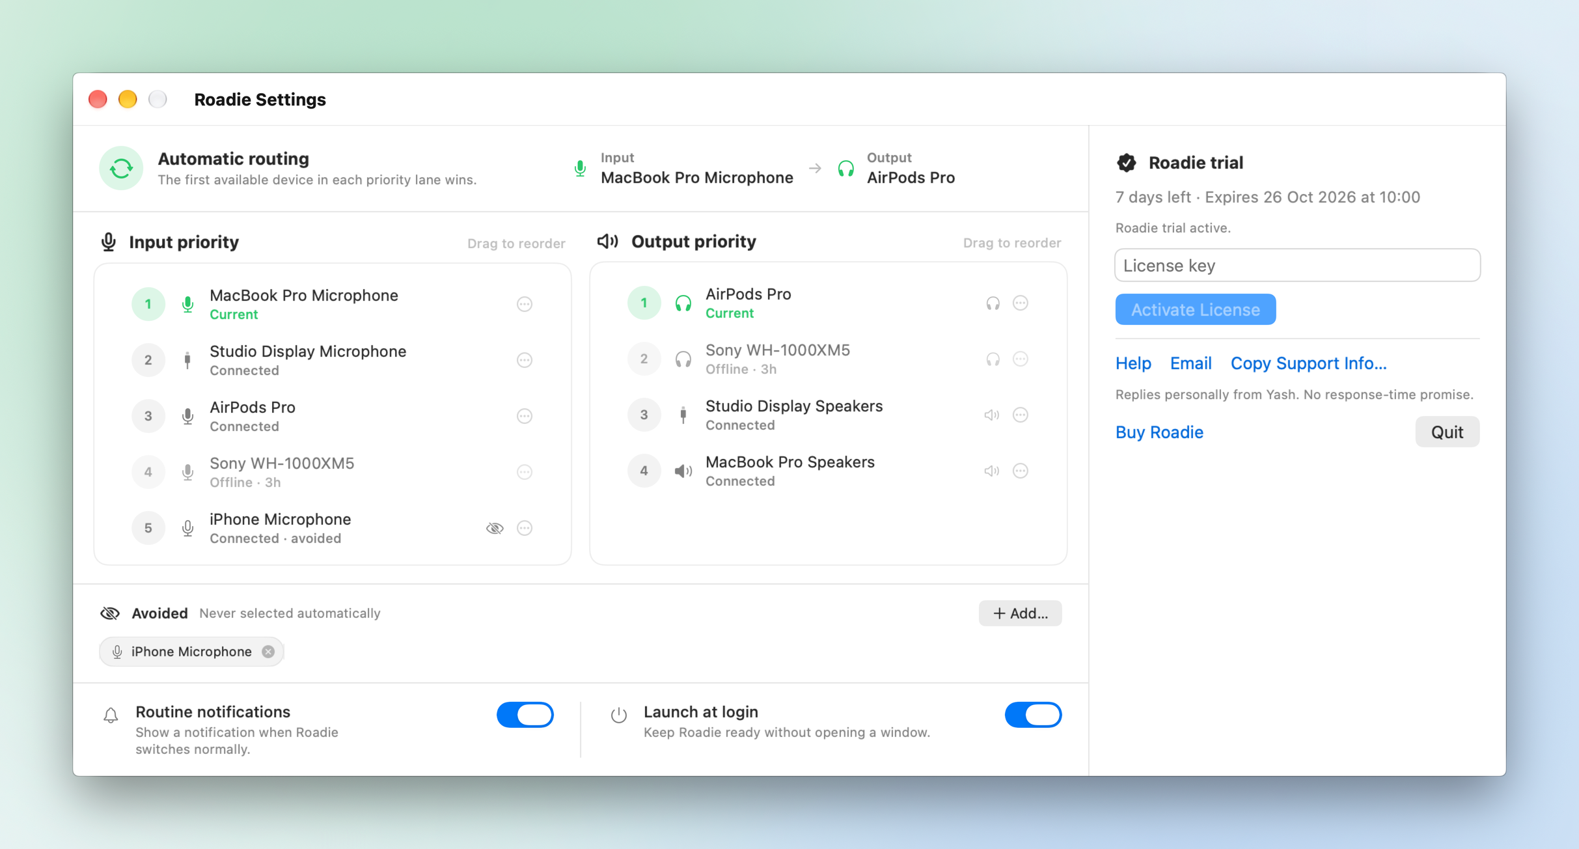The height and width of the screenshot is (849, 1579).
Task: Open more options for Studio Display Microphone
Action: click(x=525, y=360)
